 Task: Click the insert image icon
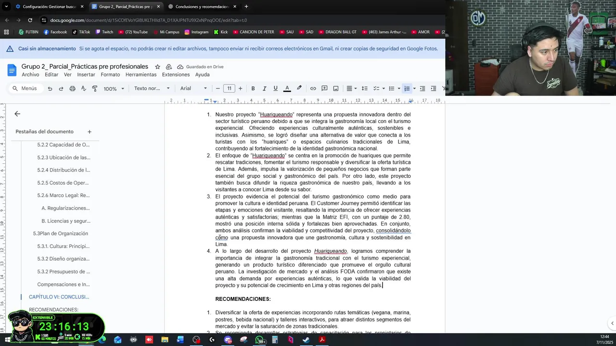336,88
